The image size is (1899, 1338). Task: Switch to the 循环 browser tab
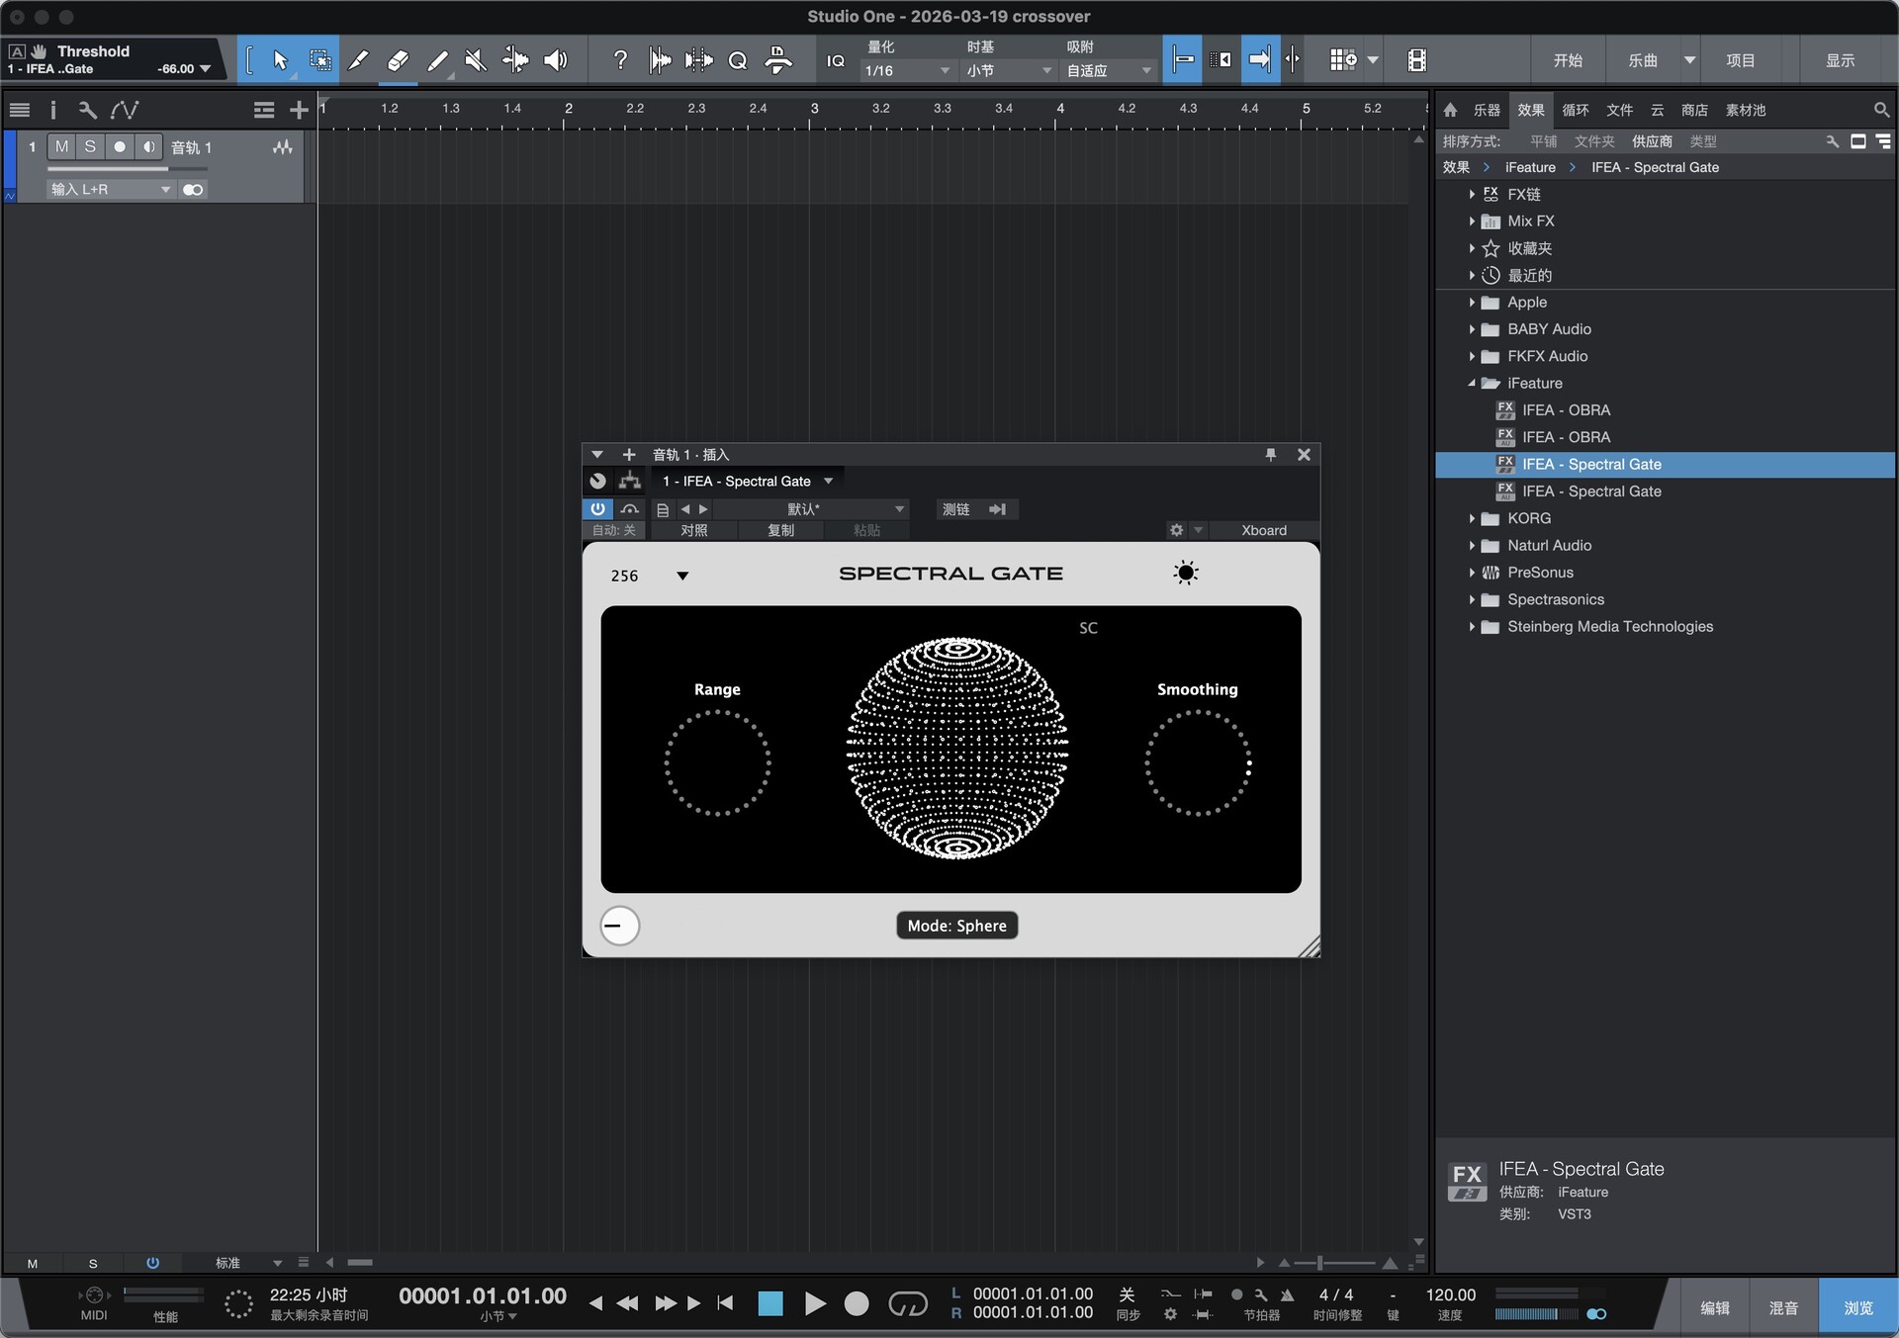(1575, 110)
